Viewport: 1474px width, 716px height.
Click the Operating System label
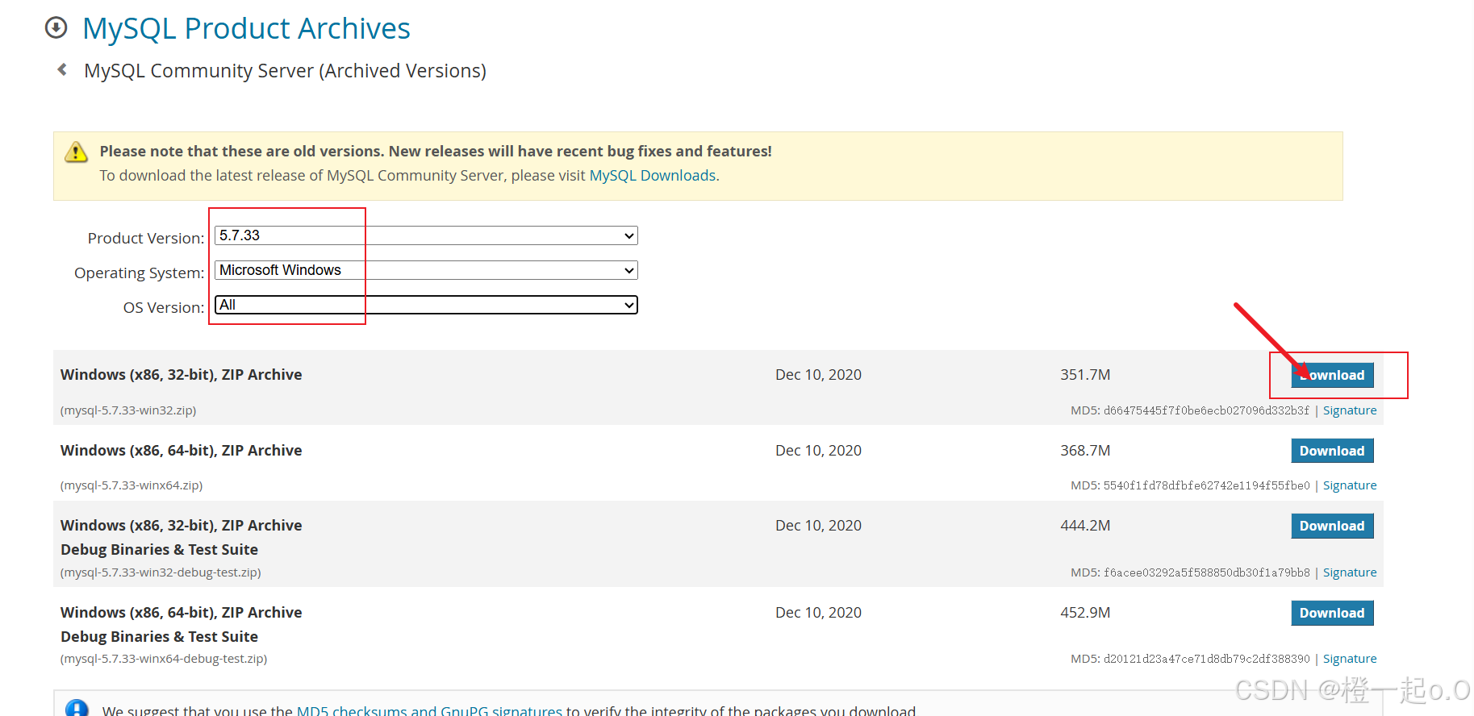click(x=140, y=273)
